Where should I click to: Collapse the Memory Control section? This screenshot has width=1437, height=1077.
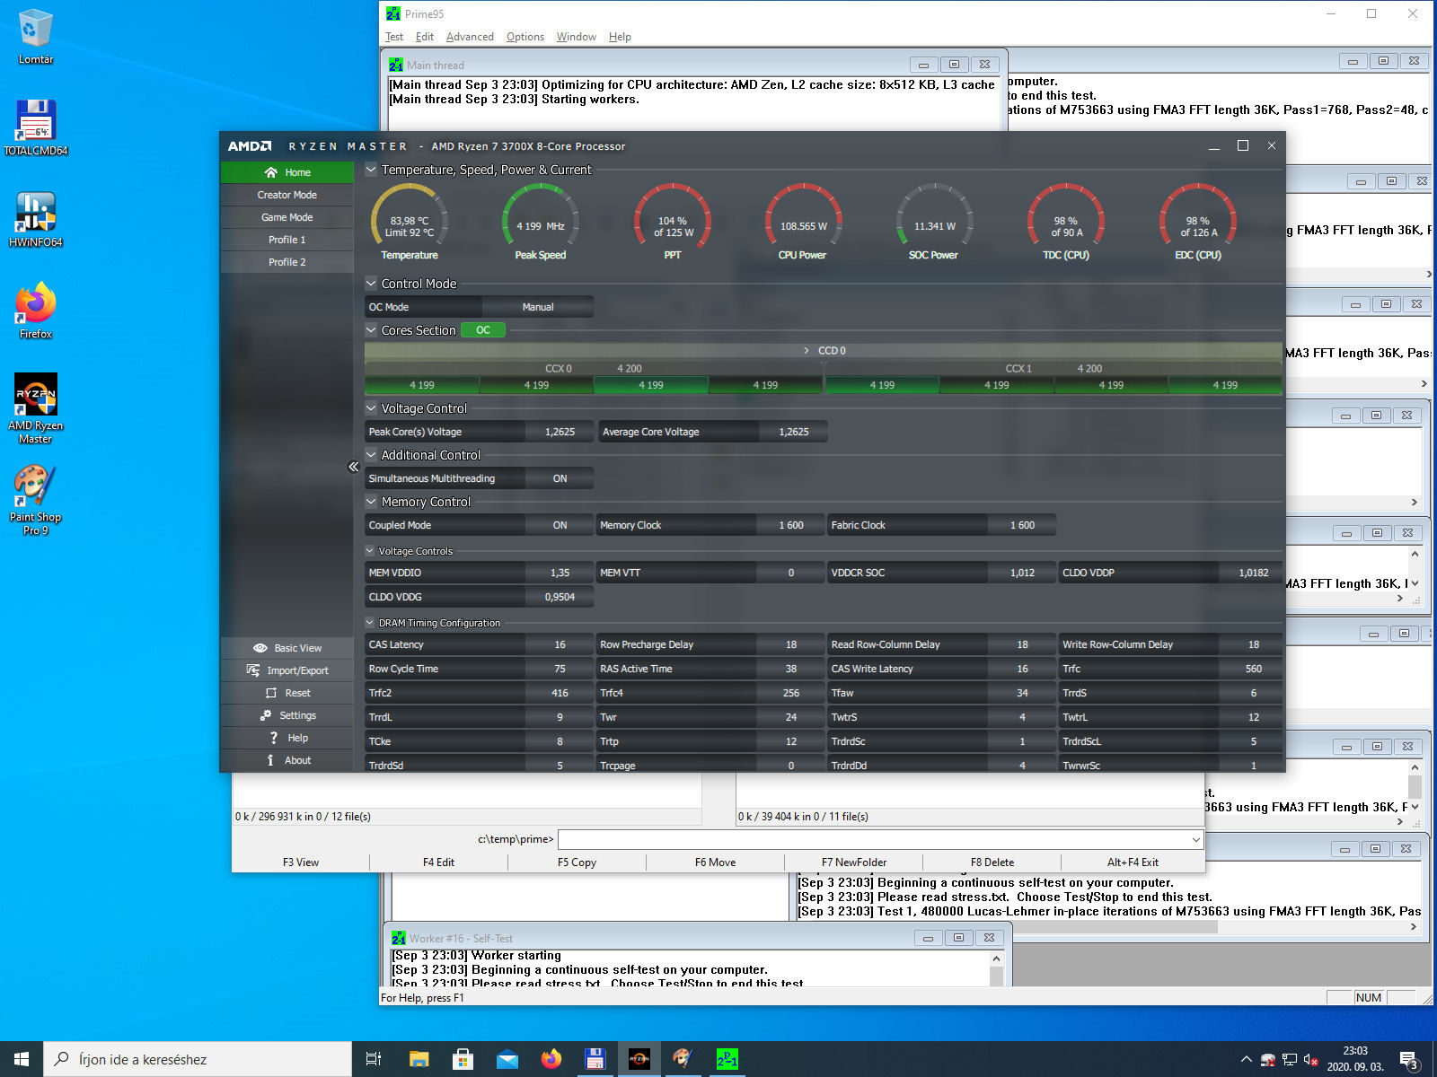point(371,501)
